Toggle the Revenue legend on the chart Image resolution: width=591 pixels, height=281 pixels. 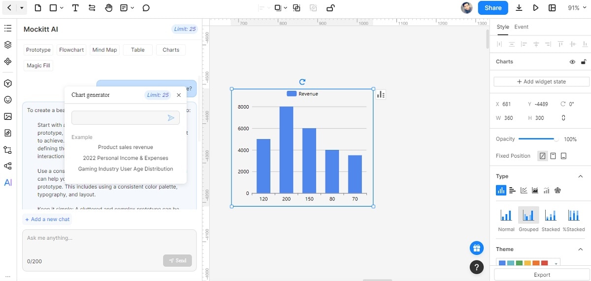[x=302, y=94]
